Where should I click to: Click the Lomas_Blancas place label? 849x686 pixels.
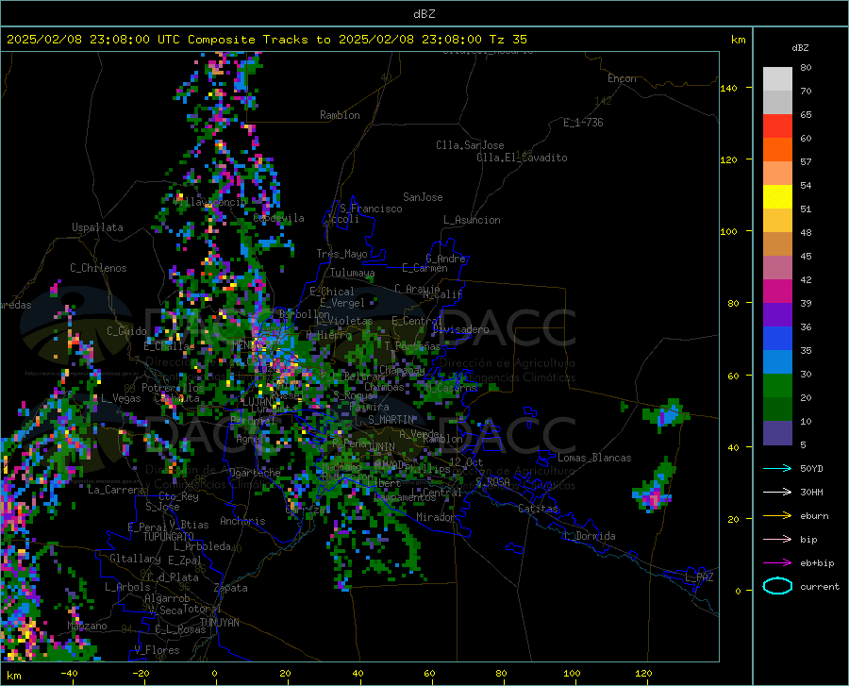pos(594,458)
